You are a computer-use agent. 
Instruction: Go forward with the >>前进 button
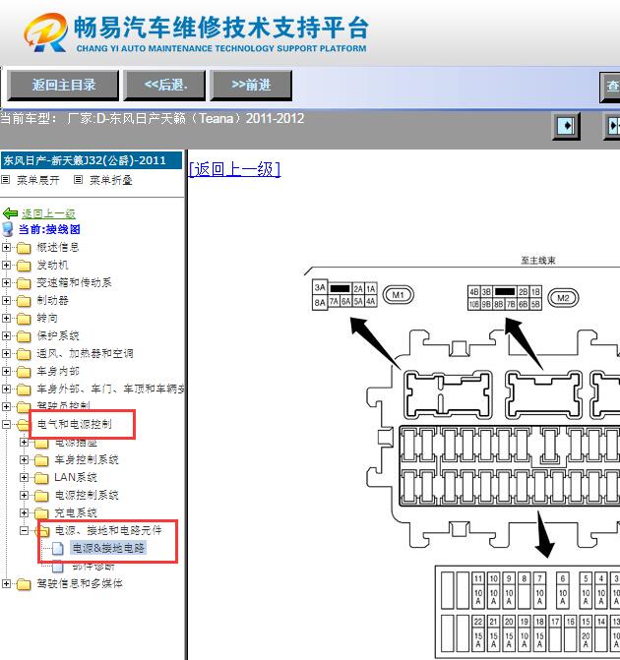[251, 85]
